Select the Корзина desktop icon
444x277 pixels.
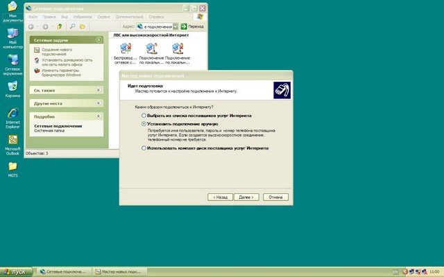12,87
